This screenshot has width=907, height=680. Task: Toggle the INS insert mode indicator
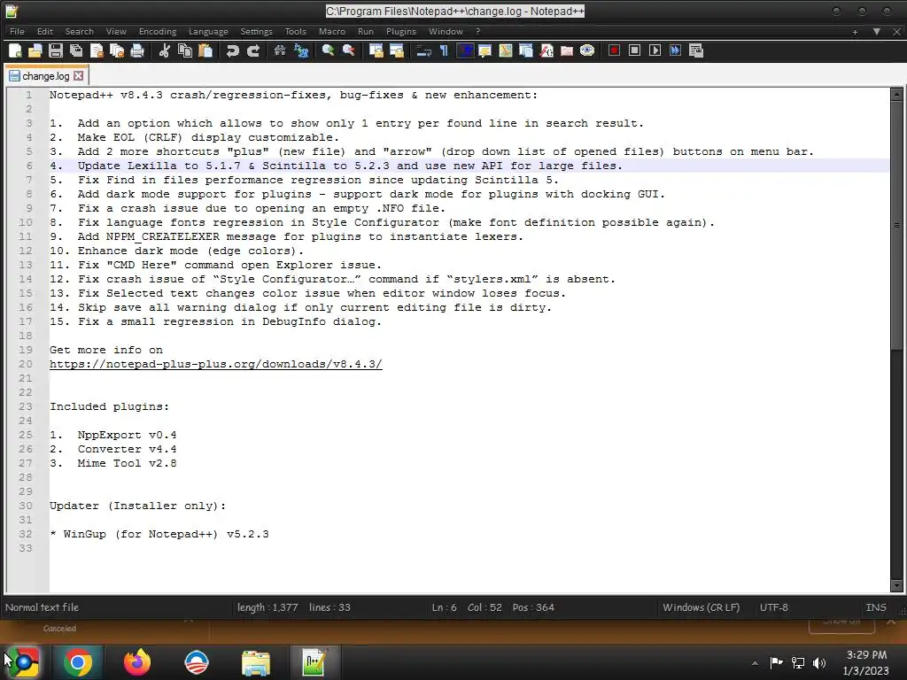876,607
